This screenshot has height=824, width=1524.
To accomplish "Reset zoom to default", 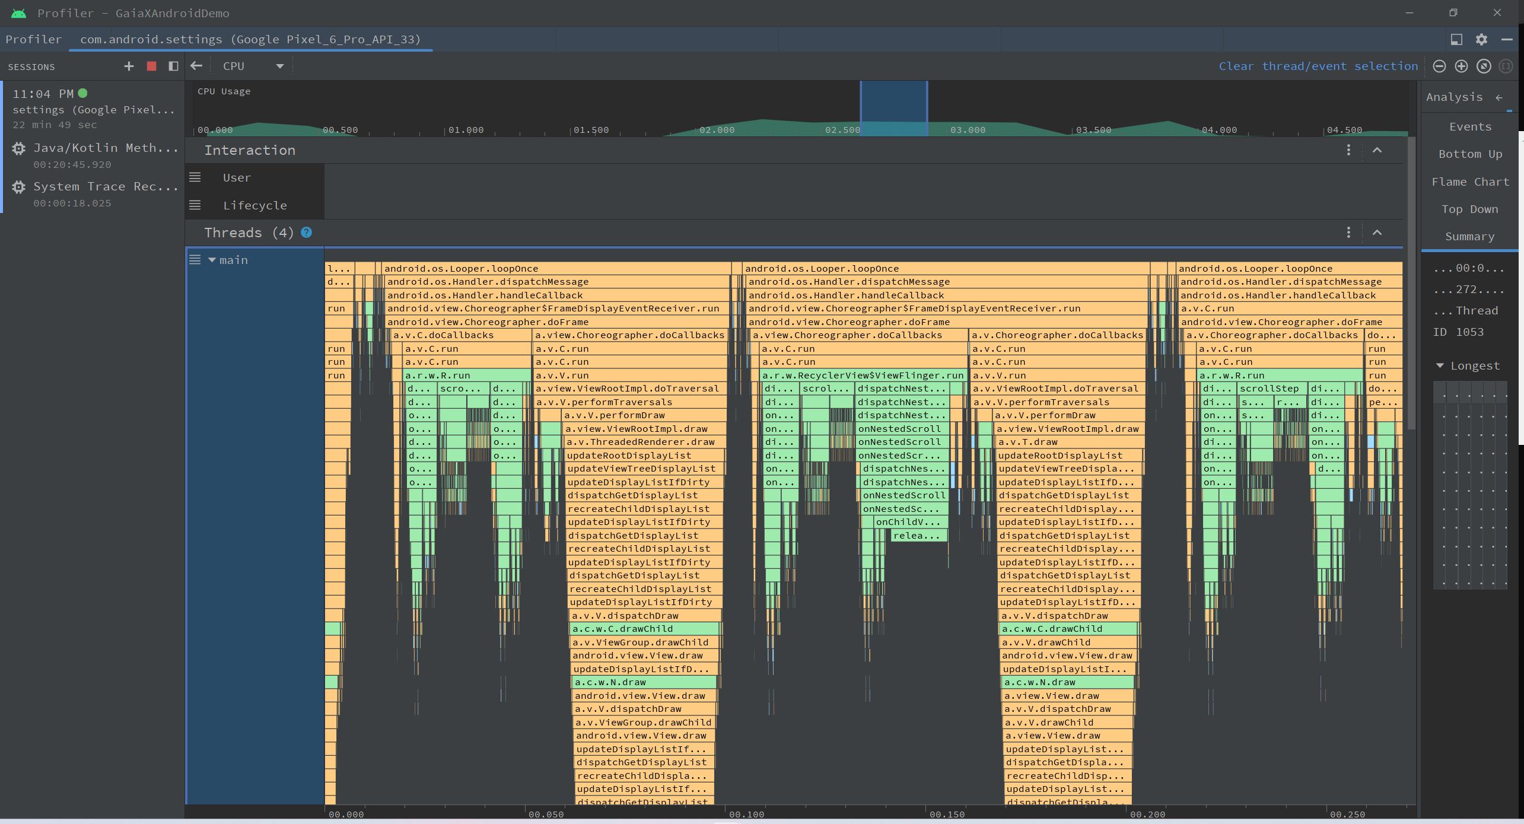I will [1484, 66].
